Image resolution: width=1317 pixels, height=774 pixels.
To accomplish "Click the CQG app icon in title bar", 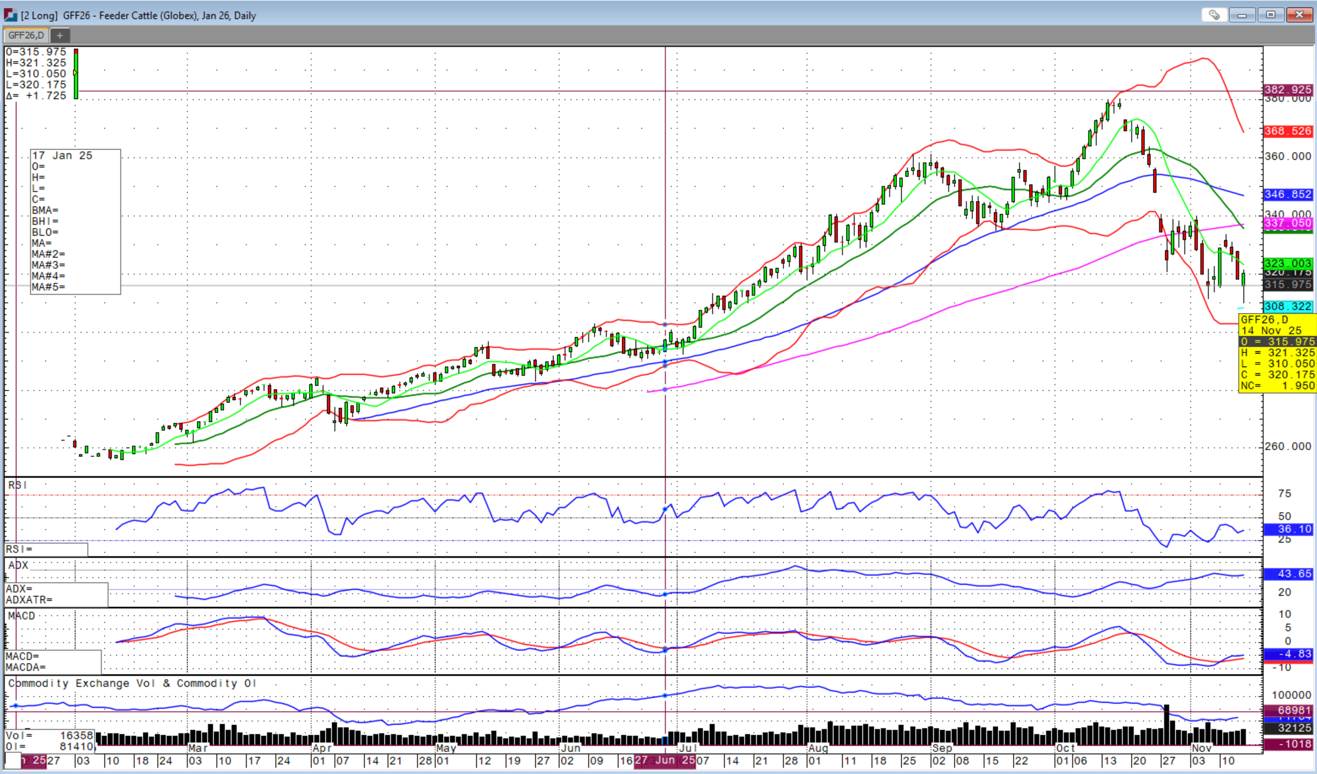I will coord(10,15).
